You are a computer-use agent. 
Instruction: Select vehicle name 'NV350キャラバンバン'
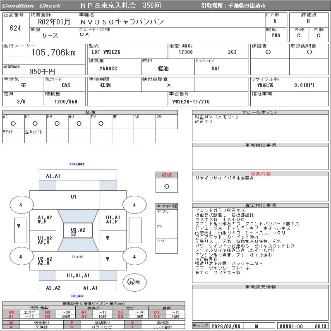[122, 22]
